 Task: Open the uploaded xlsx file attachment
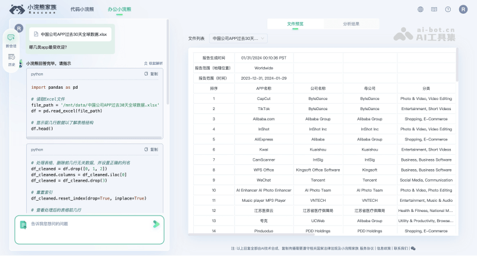(x=70, y=34)
